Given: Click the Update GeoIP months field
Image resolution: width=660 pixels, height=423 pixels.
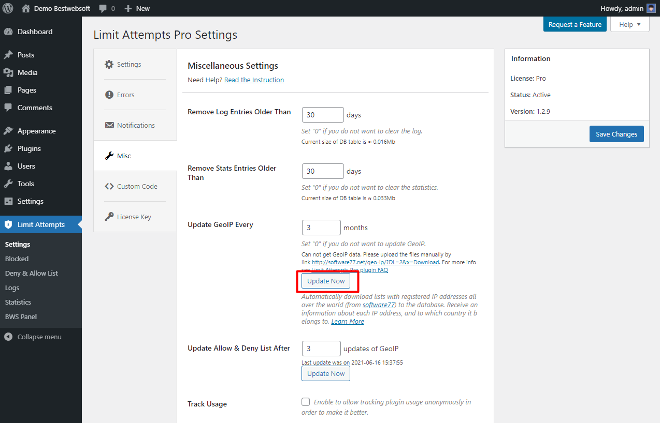Looking at the screenshot, I should (321, 228).
